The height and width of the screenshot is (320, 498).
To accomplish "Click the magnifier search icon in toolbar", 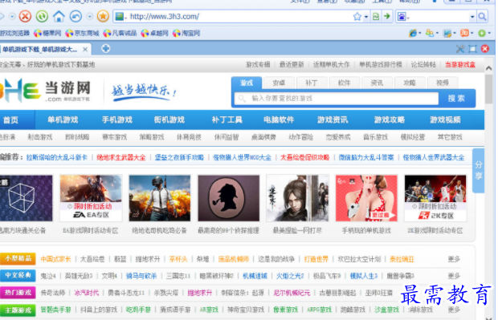I will pyautogui.click(x=482, y=17).
